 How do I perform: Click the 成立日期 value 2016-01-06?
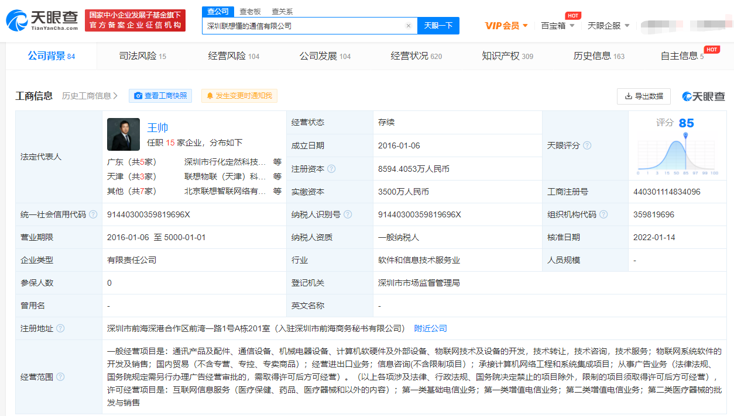pos(399,145)
